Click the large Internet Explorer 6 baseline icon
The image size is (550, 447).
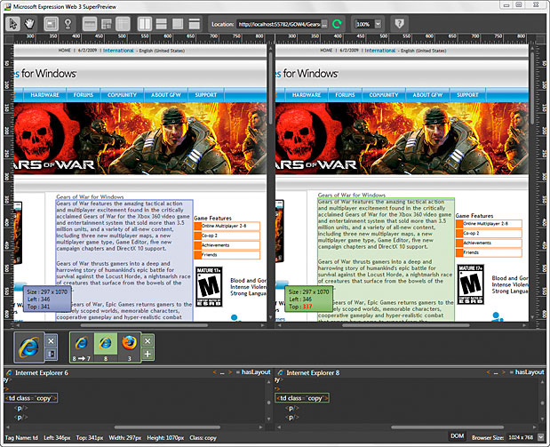point(28,343)
